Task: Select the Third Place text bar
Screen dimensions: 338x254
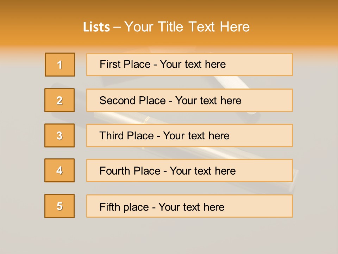Action: 189,135
